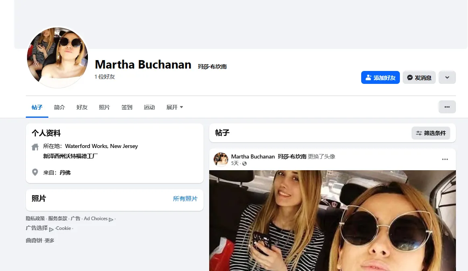Select the 帖子 tab
468x271 pixels.
pyautogui.click(x=37, y=107)
